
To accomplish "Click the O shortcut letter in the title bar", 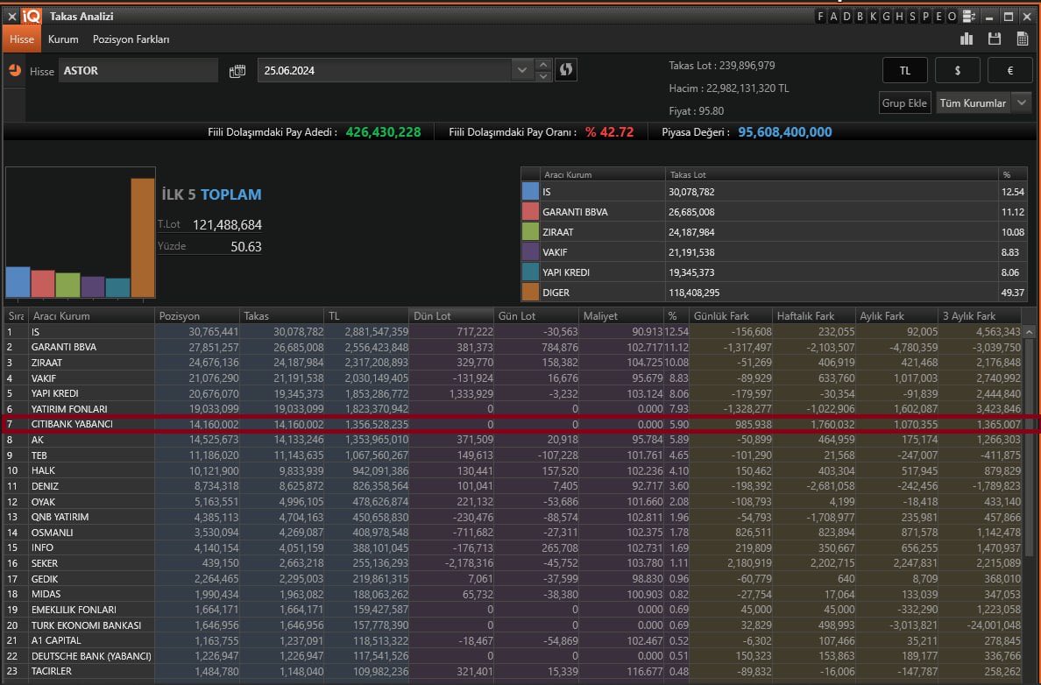I will pyautogui.click(x=952, y=17).
